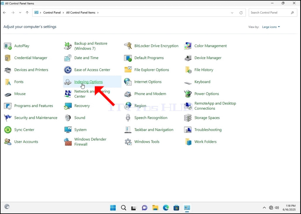Click RemoteApp and Desktop Connections link
This screenshot has height=214, width=301.
tap(215, 106)
